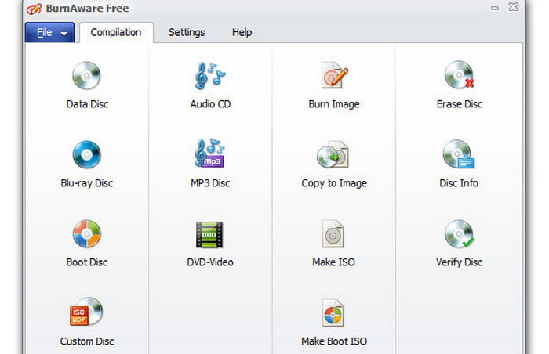This screenshot has height=354, width=549.
Task: Create a Boot Disc project
Action: tap(86, 243)
